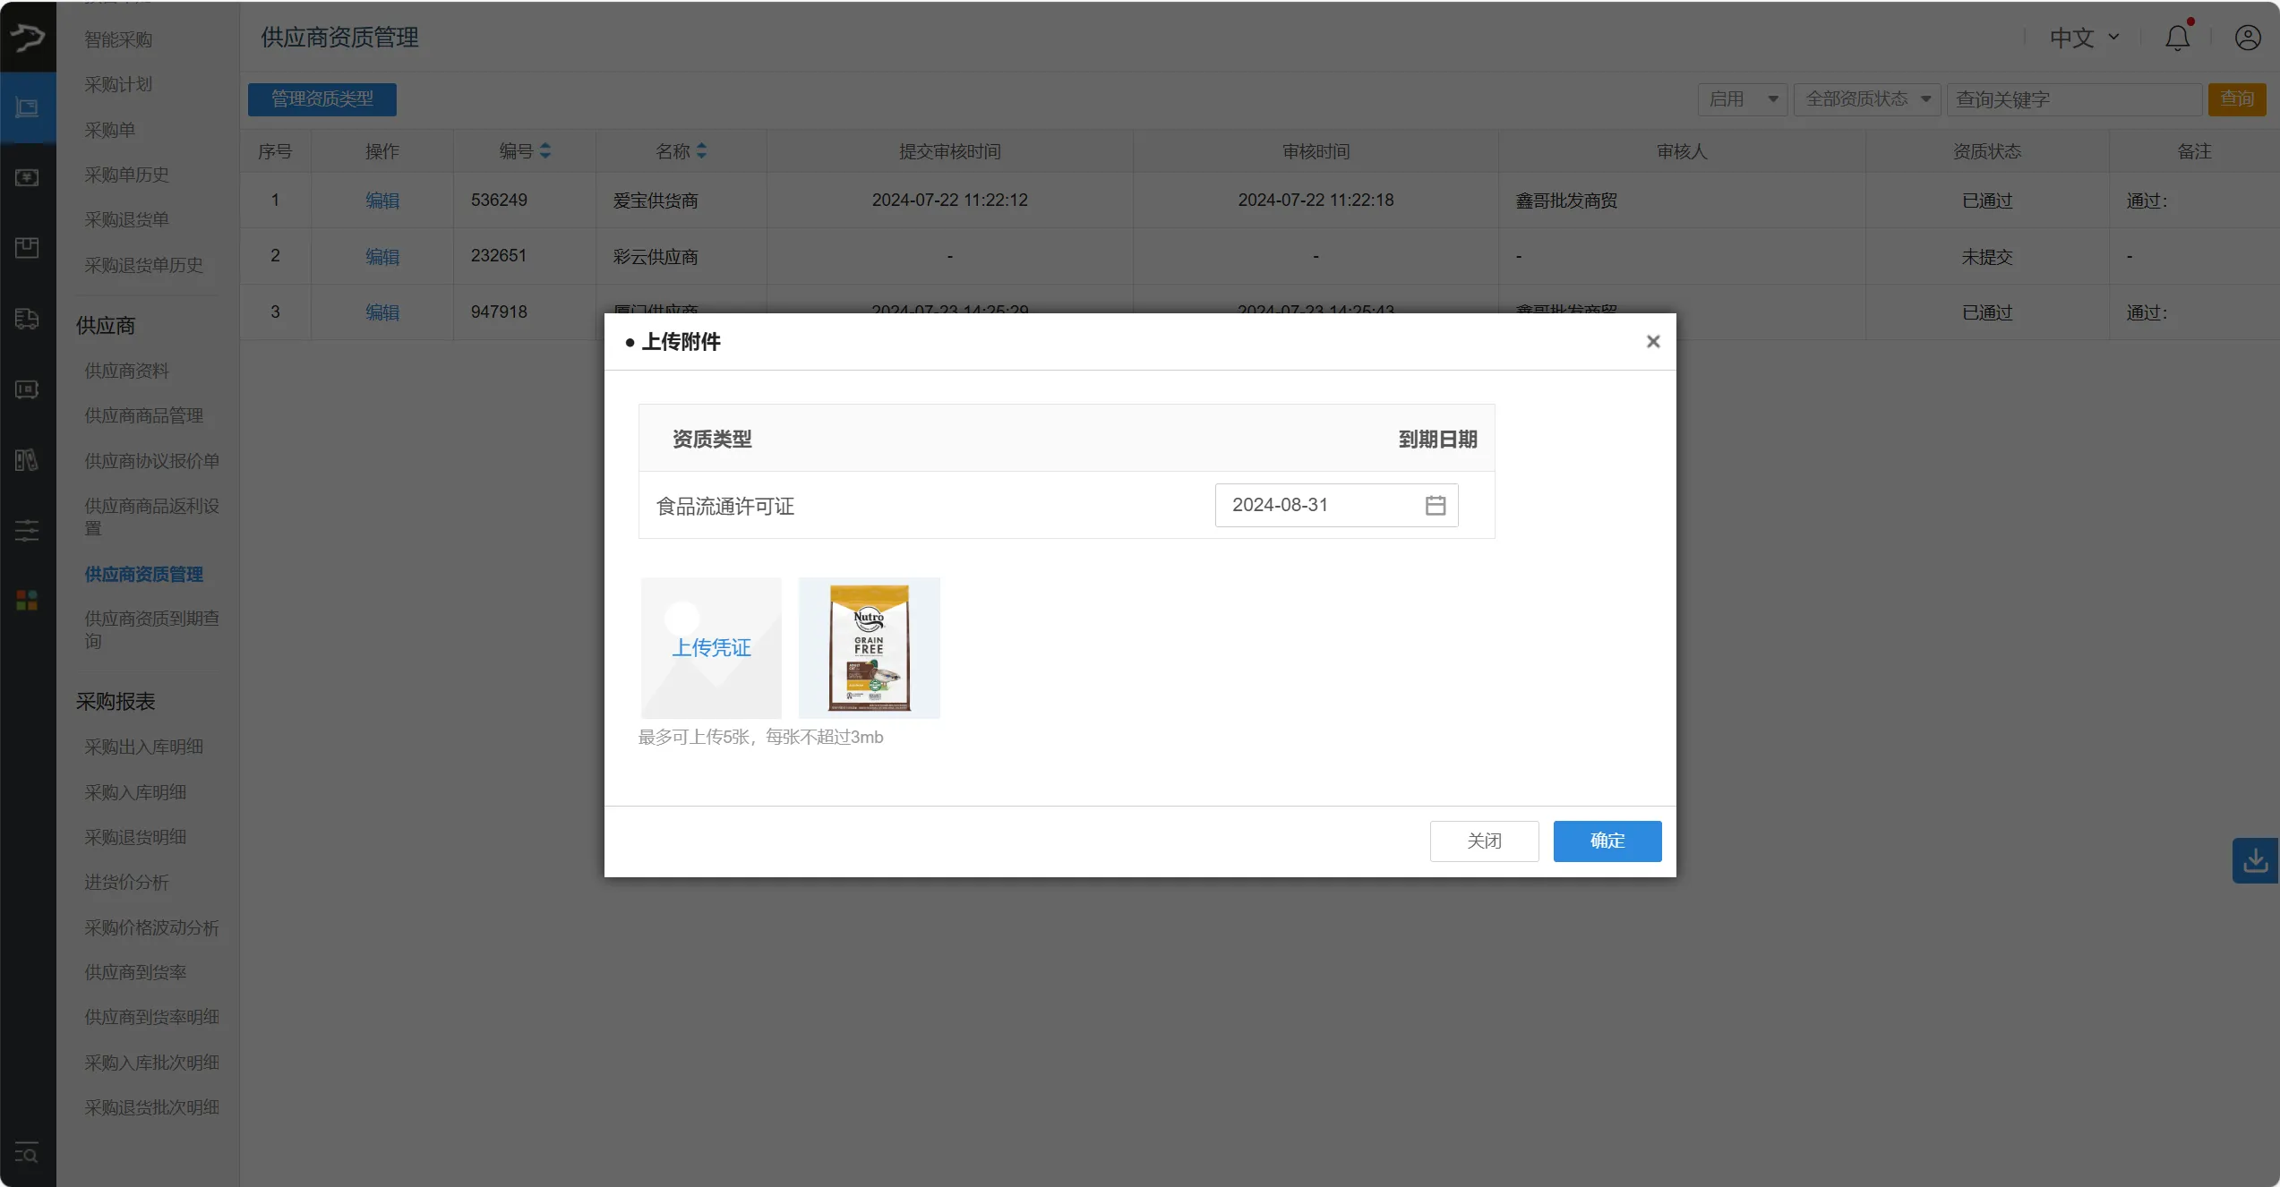Sort the table by 名称 column
The width and height of the screenshot is (2280, 1187).
tap(701, 151)
